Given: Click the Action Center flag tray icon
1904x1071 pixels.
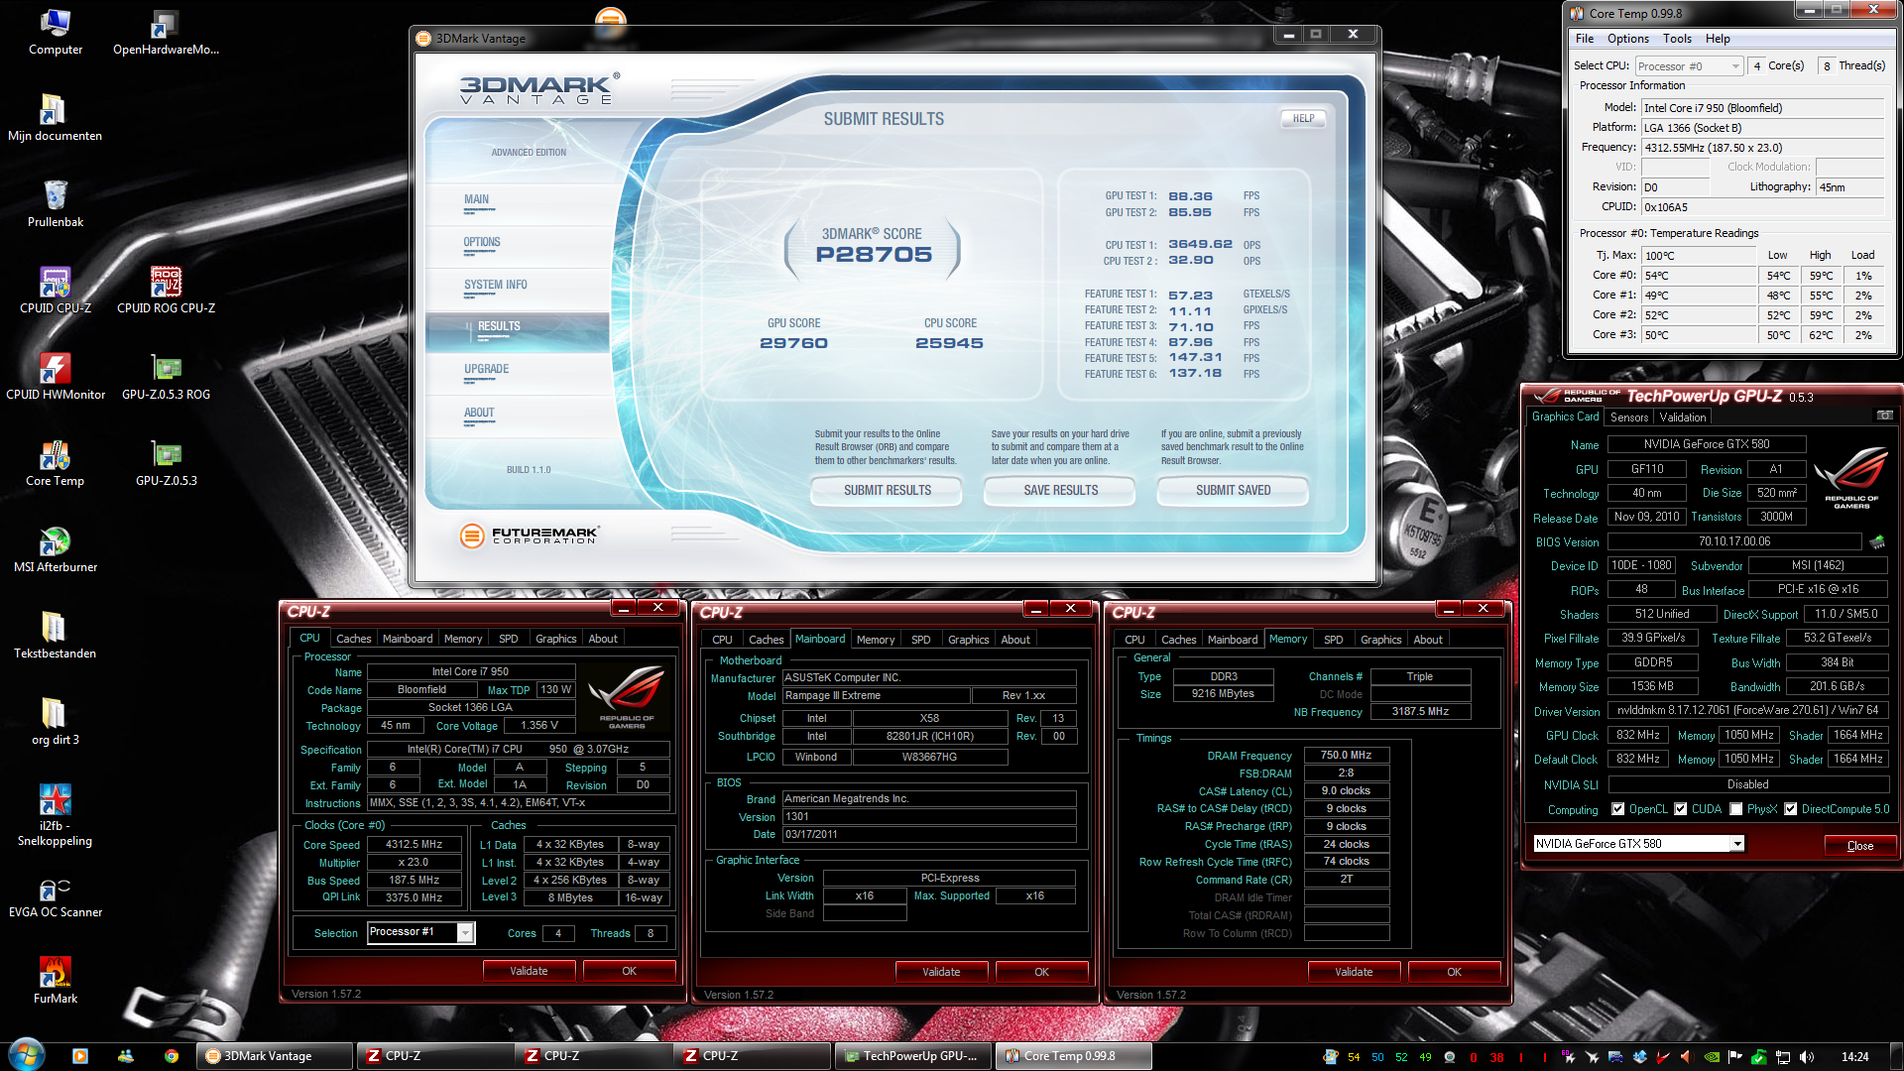Looking at the screenshot, I should click(1734, 1056).
